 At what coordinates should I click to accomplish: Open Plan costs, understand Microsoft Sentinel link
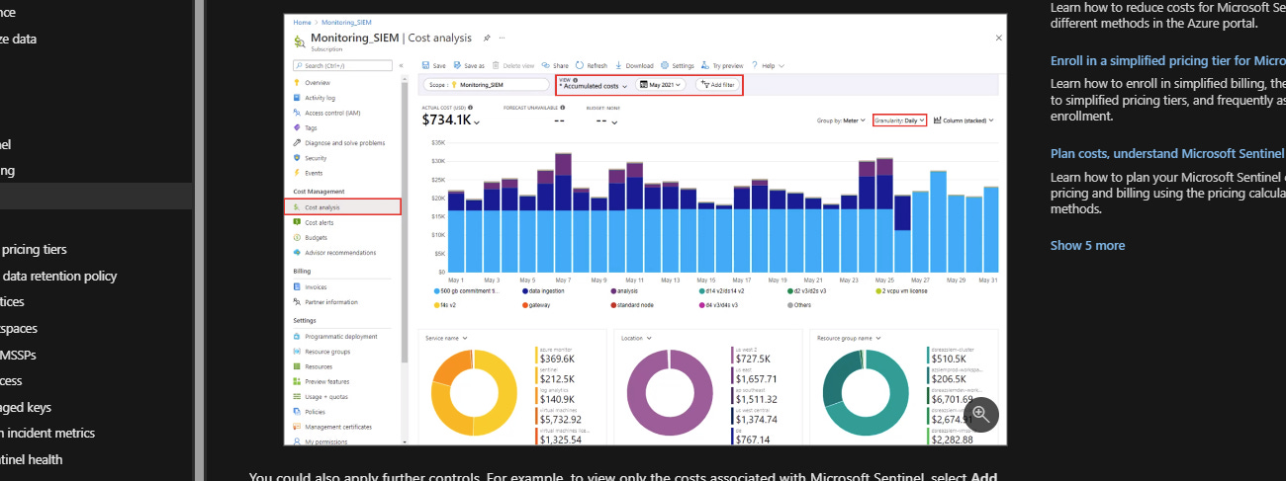(x=1167, y=153)
